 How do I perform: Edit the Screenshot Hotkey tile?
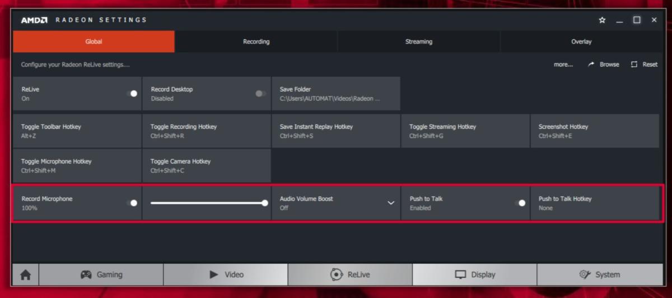[595, 131]
